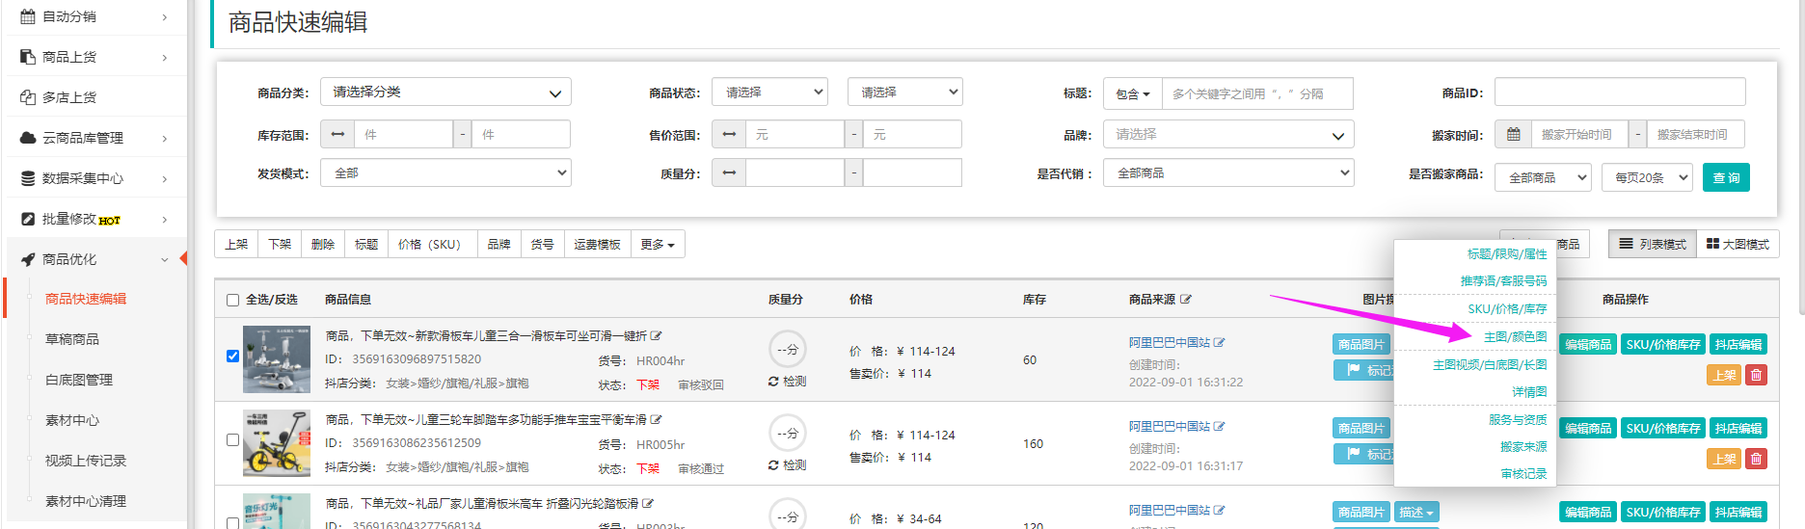
Task: Open the 商品分类 category dropdown
Action: tap(445, 93)
